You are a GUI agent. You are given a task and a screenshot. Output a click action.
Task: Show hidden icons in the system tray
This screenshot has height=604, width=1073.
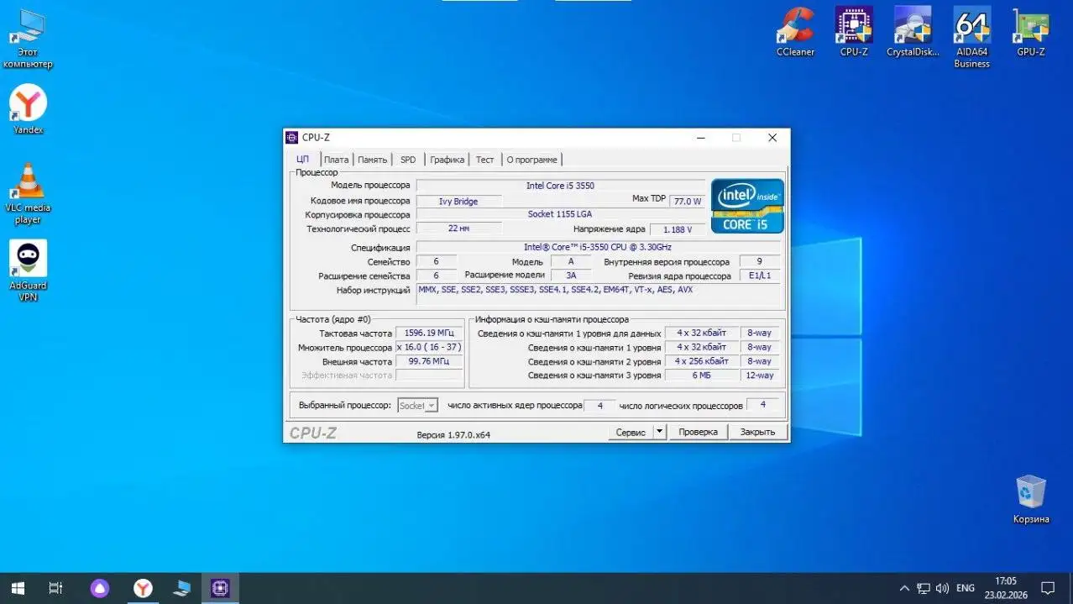[x=904, y=587]
